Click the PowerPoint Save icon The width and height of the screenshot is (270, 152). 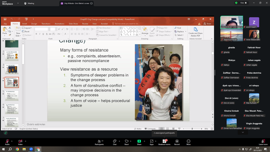(5, 19)
